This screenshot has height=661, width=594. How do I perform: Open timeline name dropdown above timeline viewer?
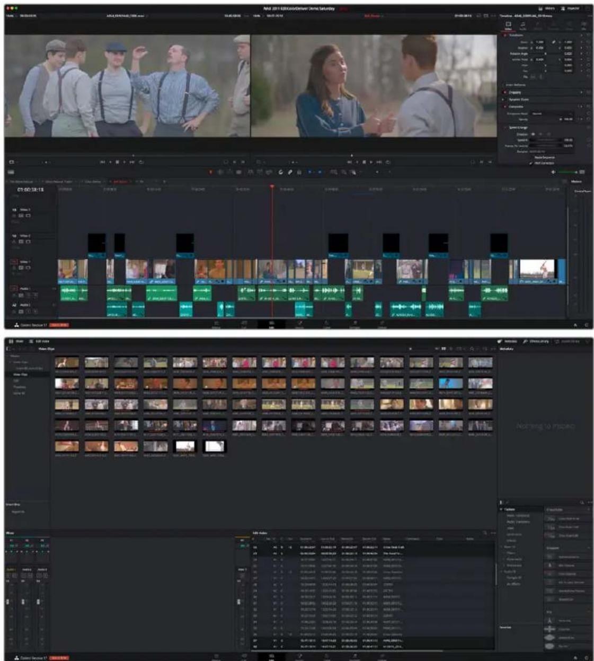[374, 16]
